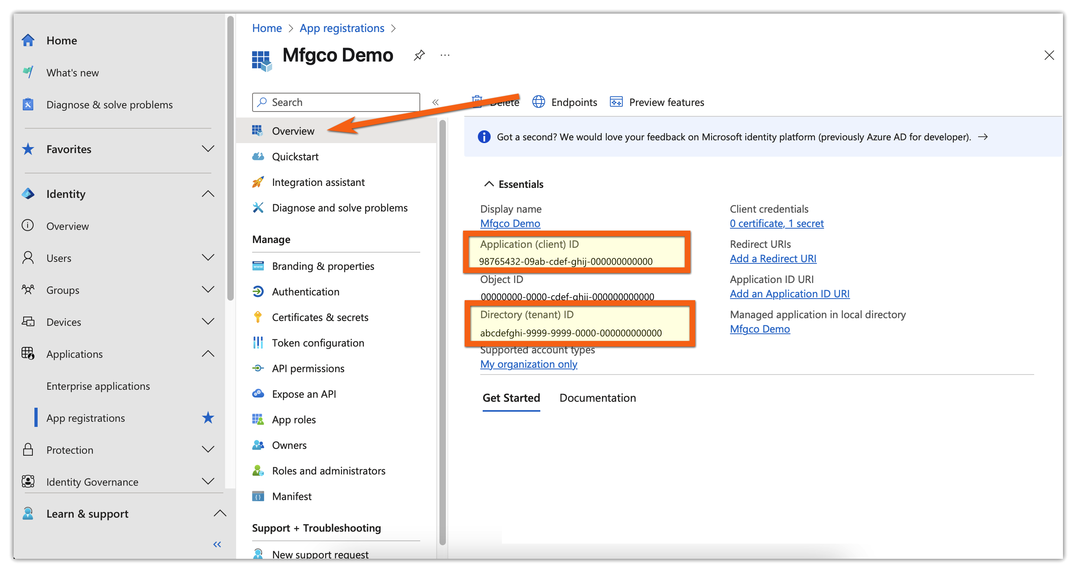This screenshot has width=1075, height=570.
Task: Collapse the left portal sidebar
Action: pyautogui.click(x=217, y=544)
